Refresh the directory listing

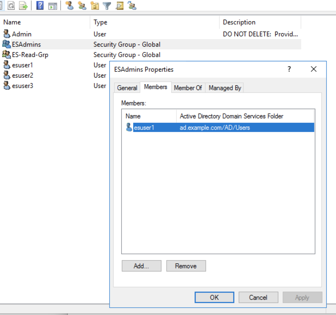(x=11, y=6)
